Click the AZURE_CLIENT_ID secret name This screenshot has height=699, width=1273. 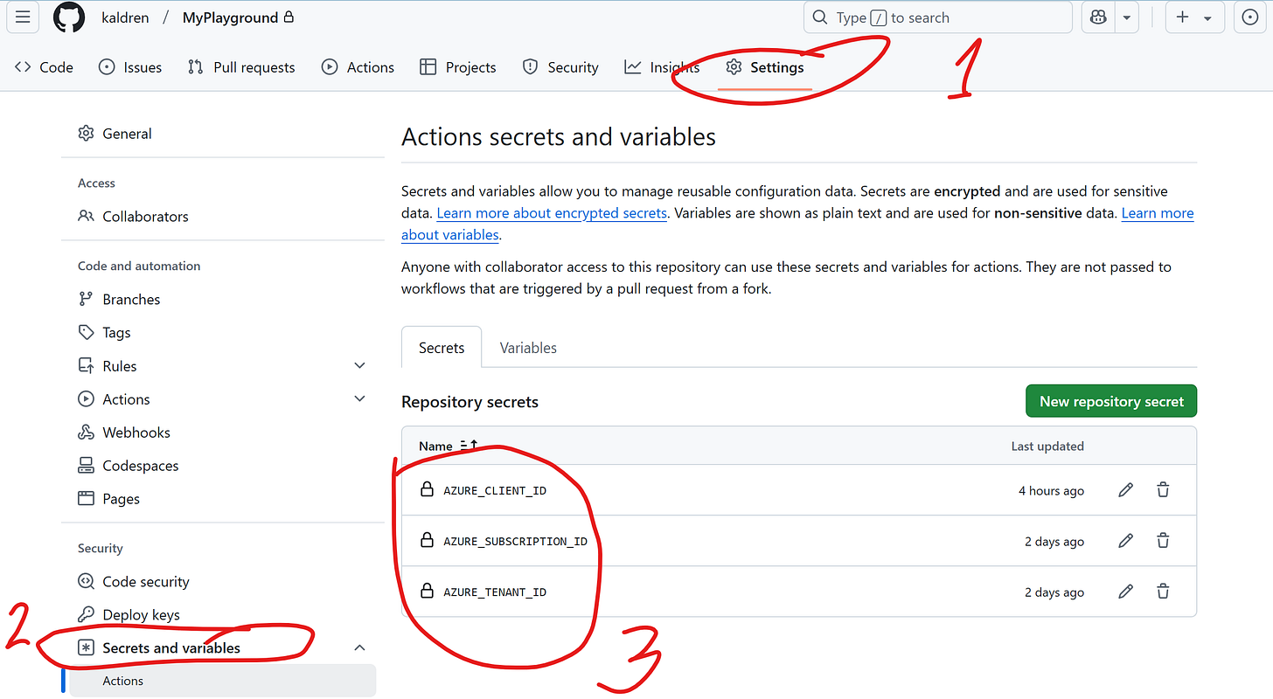[x=495, y=491]
